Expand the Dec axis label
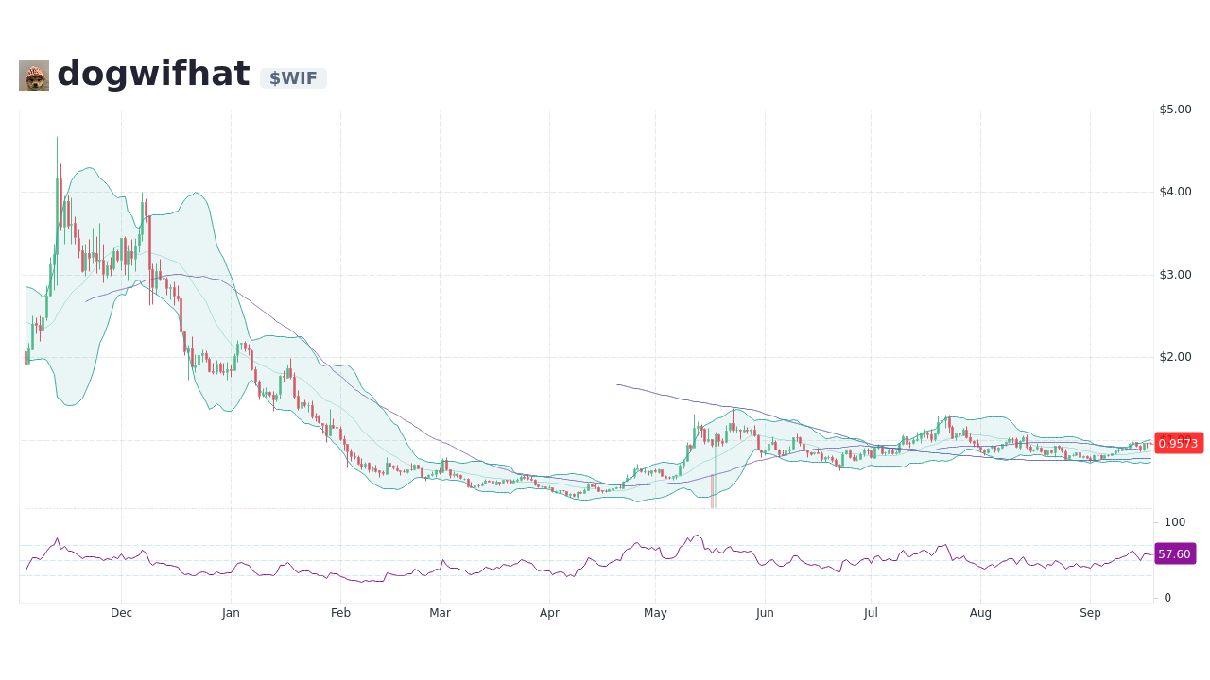This screenshot has height=680, width=1210. [121, 613]
